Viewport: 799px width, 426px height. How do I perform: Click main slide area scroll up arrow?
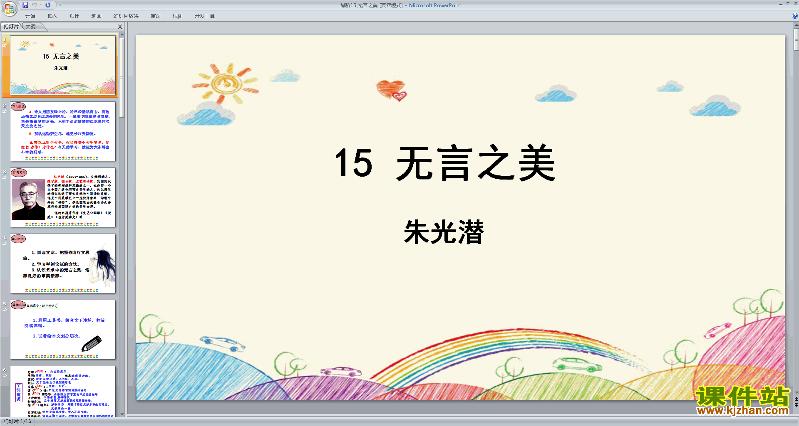pos(796,25)
